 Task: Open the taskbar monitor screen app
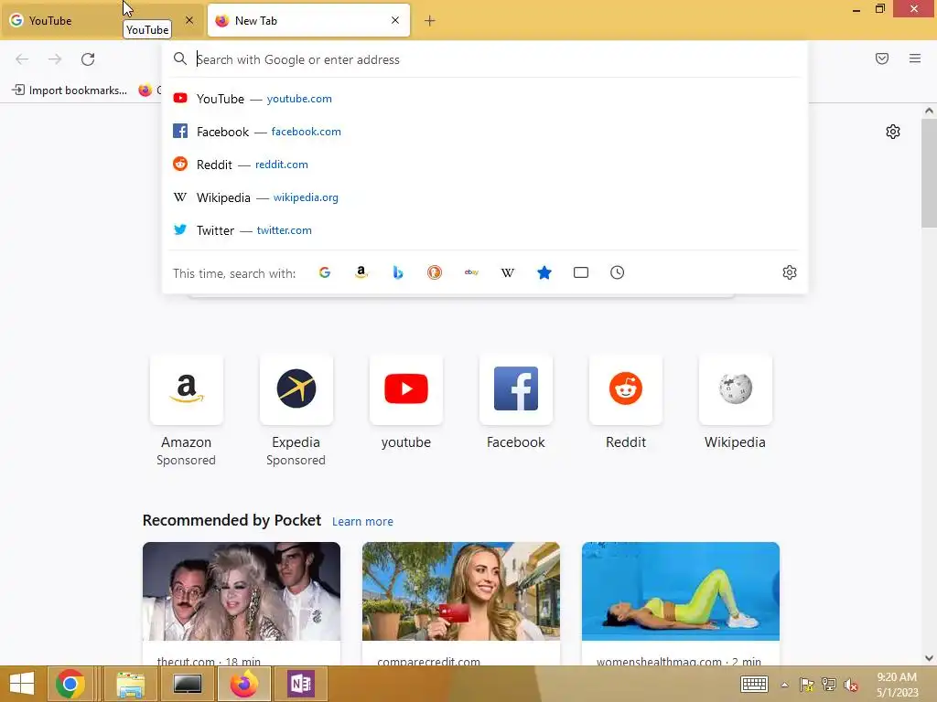pos(188,684)
